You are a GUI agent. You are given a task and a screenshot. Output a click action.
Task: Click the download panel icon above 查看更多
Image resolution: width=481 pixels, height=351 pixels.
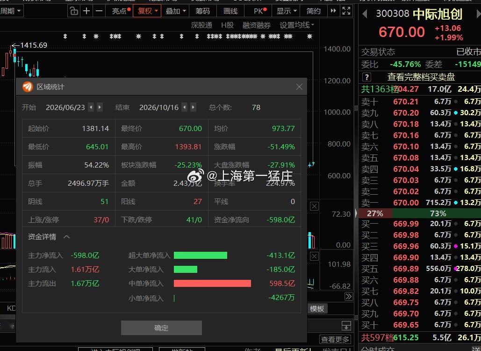tap(346, 326)
